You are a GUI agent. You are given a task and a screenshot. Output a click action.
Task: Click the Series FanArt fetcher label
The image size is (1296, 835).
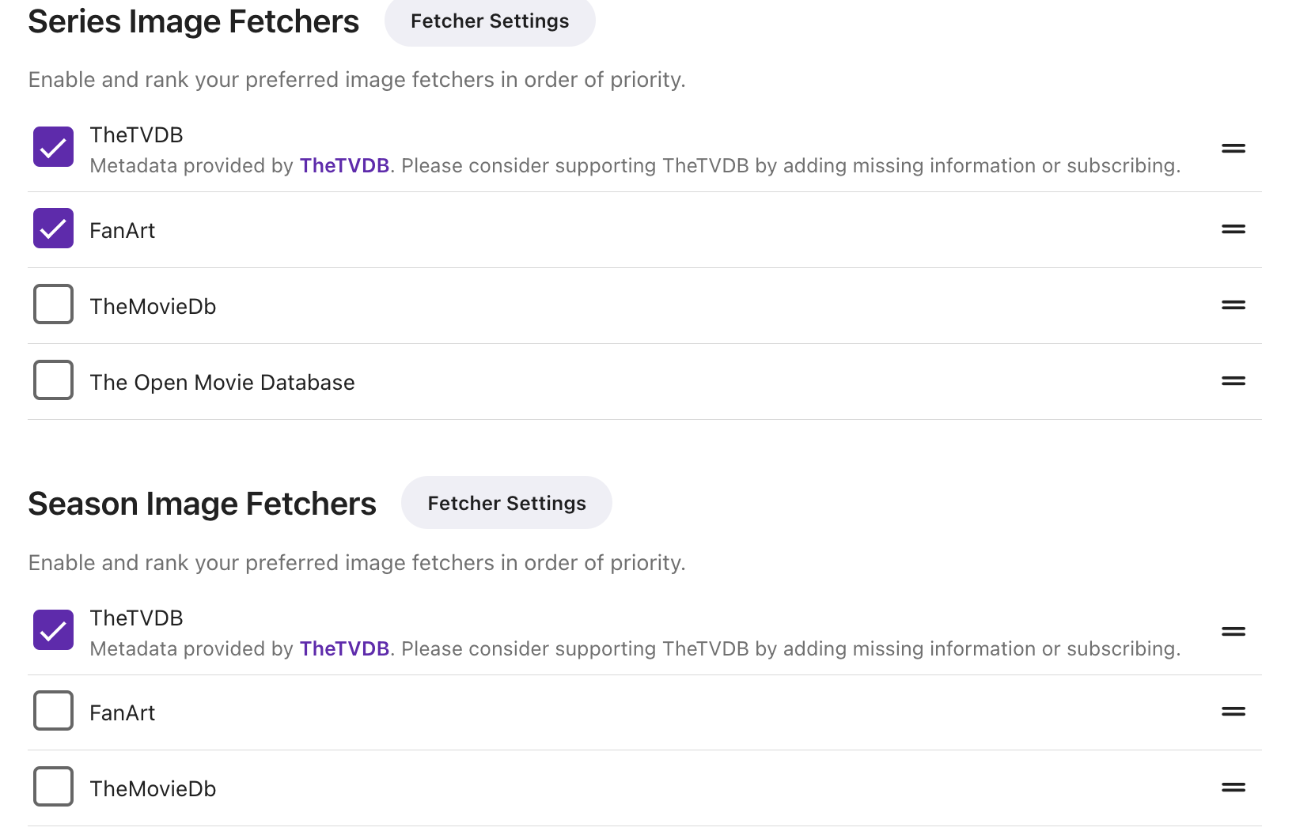click(x=123, y=231)
